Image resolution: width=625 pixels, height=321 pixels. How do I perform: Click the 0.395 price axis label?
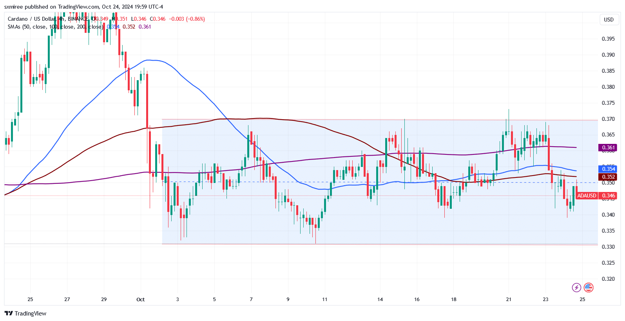coord(608,39)
